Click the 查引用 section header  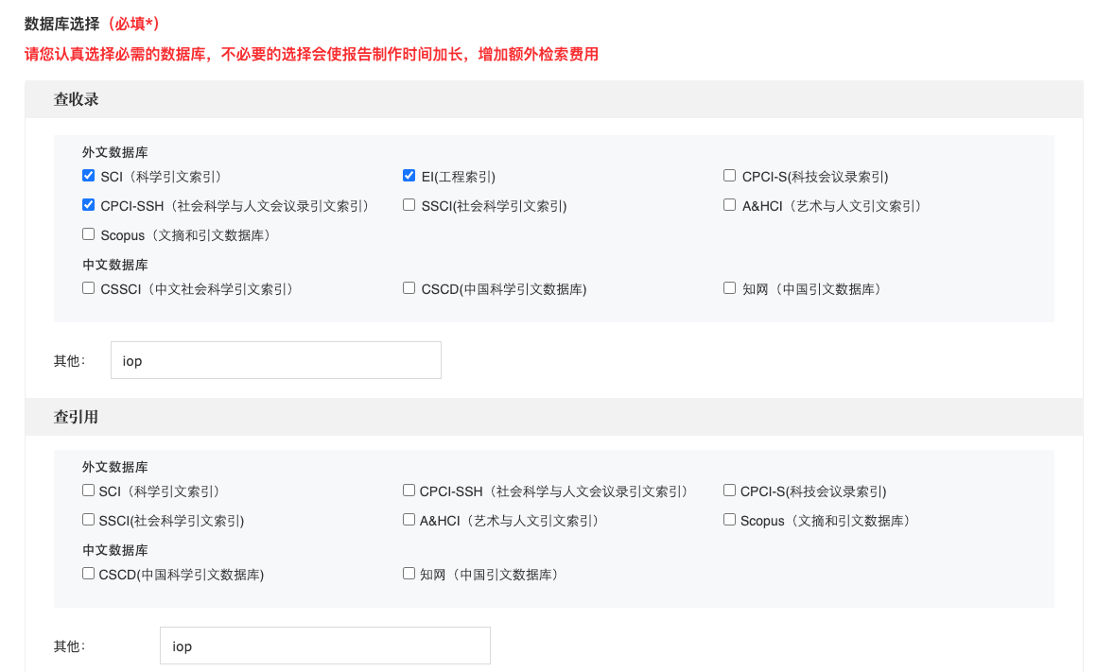pyautogui.click(x=554, y=417)
